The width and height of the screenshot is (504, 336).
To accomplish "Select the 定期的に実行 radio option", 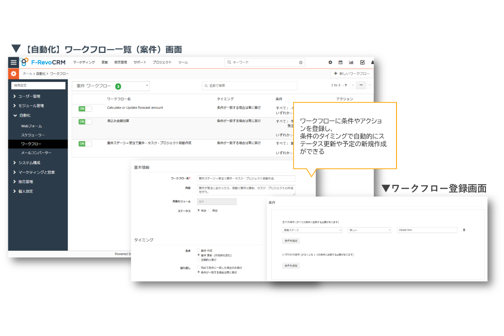I will 199,260.
